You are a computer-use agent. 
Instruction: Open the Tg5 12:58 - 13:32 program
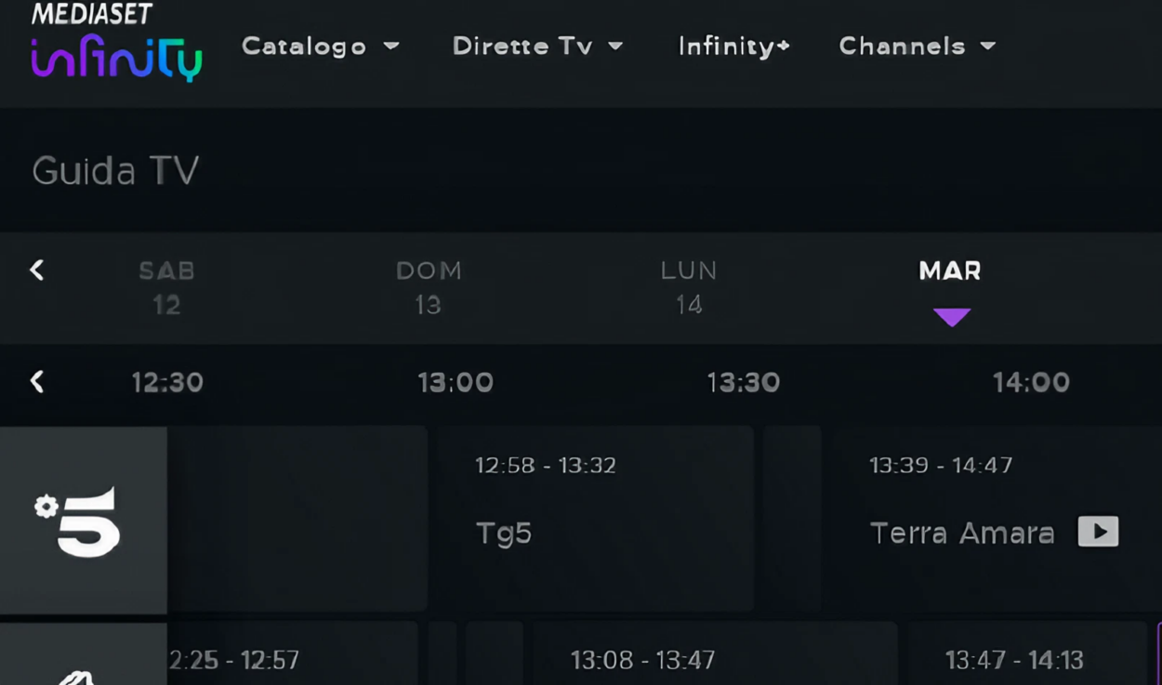[595, 519]
